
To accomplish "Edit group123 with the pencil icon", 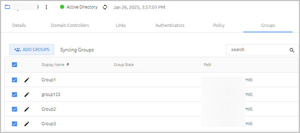I will (27, 95).
